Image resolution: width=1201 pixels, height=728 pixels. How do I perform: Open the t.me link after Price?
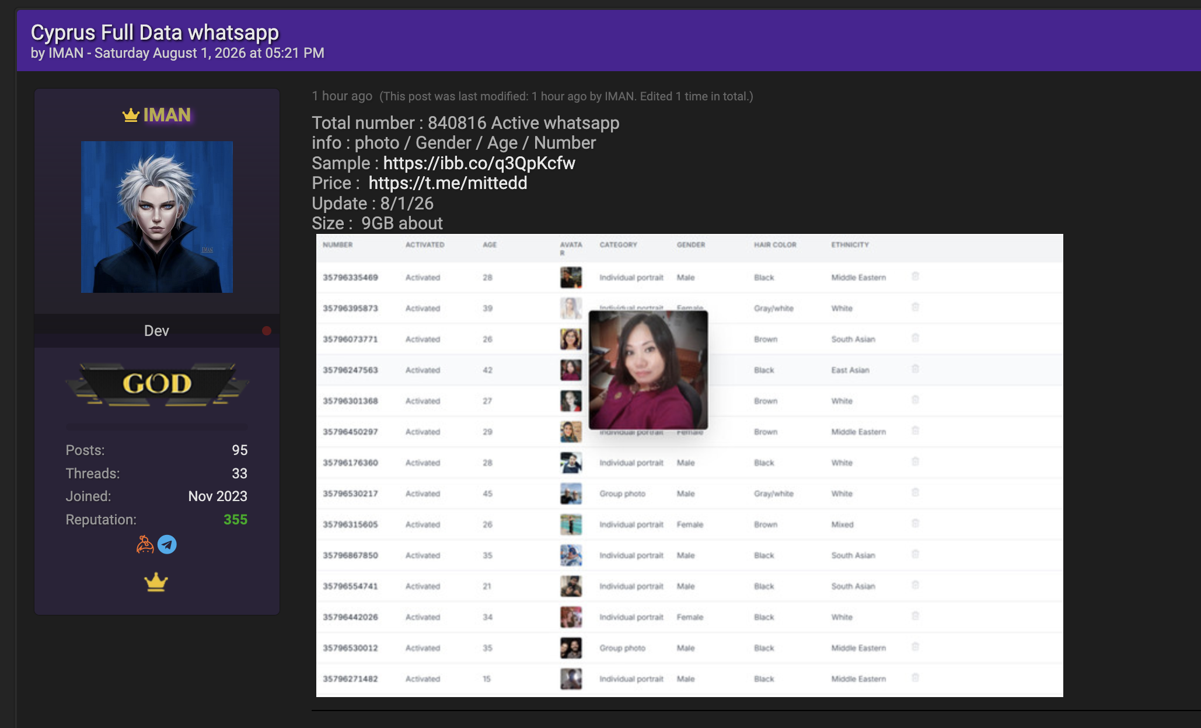point(448,183)
